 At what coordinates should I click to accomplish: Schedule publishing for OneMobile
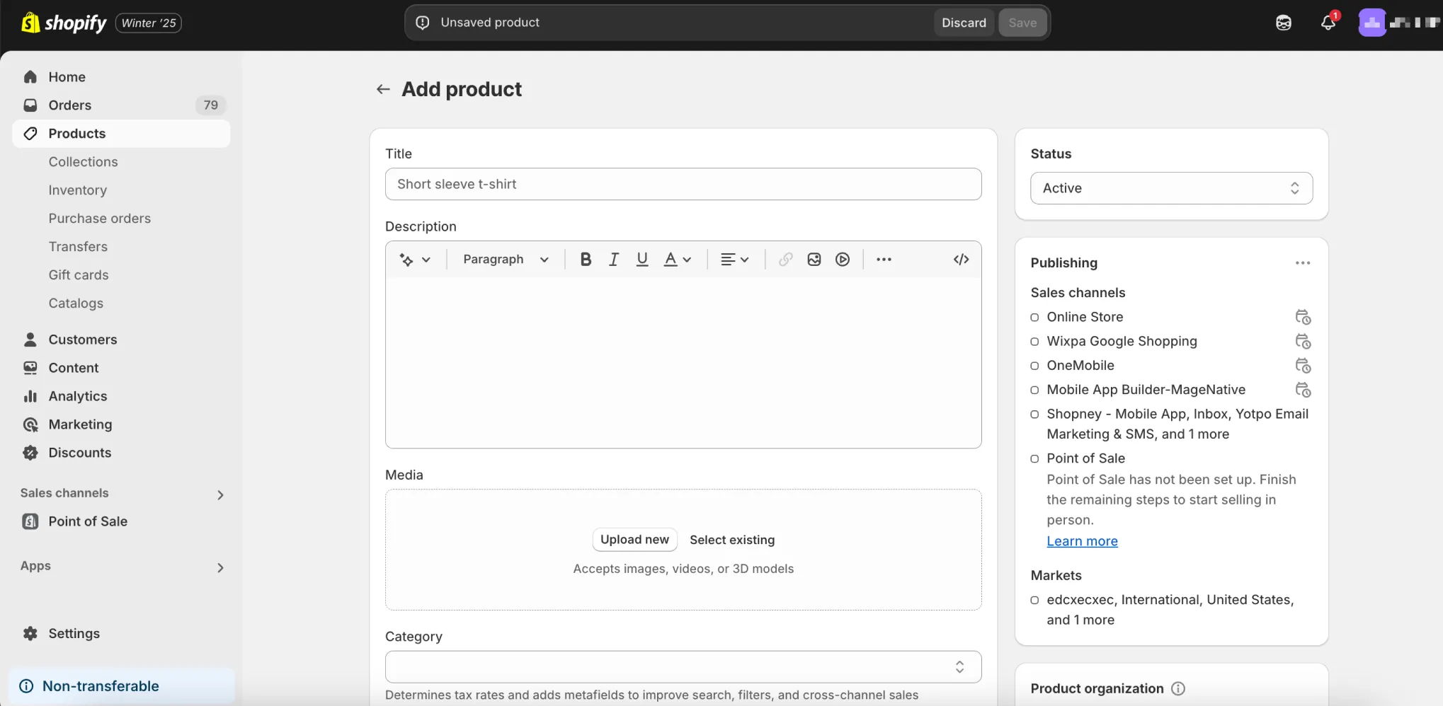[x=1303, y=366]
